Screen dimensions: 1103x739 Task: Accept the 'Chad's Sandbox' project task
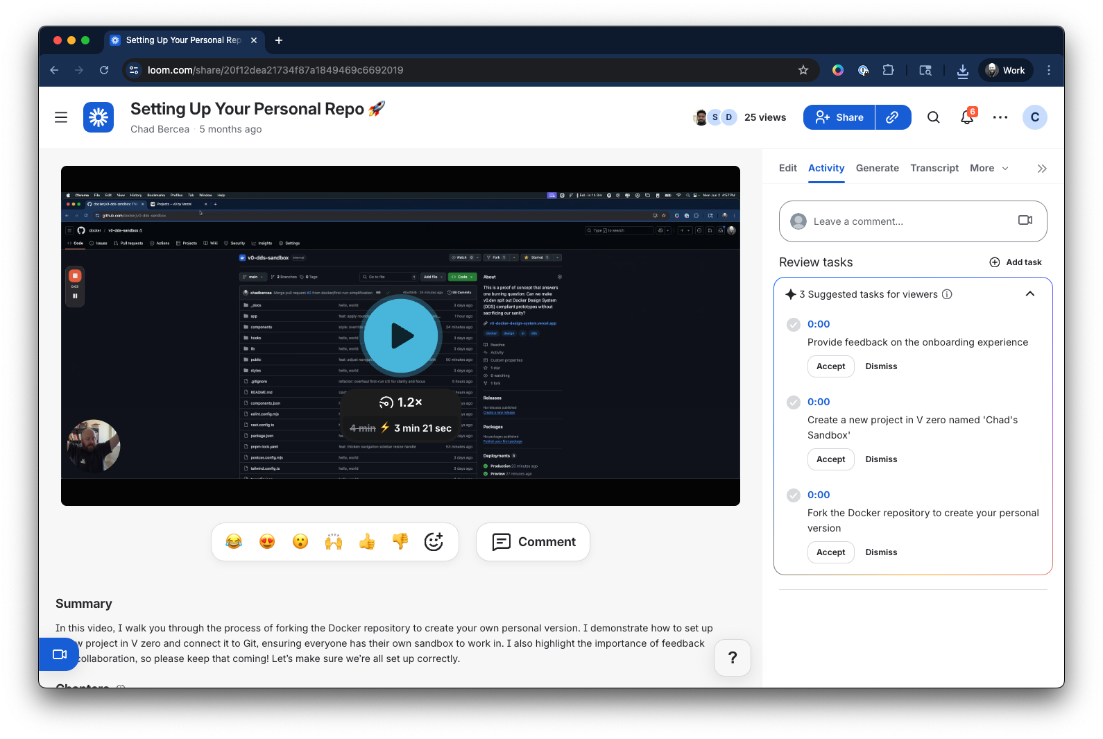pos(831,459)
